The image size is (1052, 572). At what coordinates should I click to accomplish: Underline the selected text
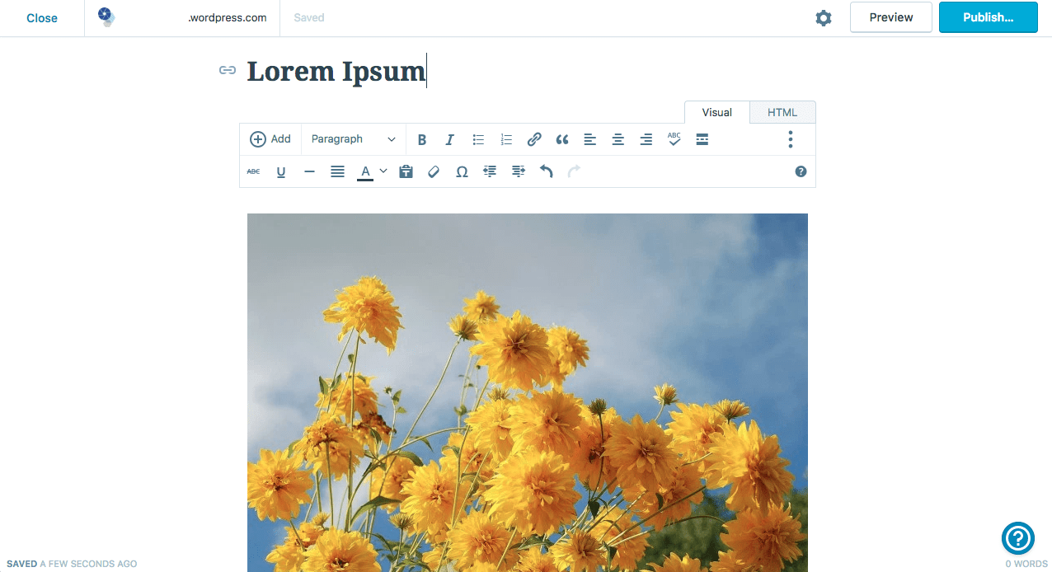coord(281,171)
